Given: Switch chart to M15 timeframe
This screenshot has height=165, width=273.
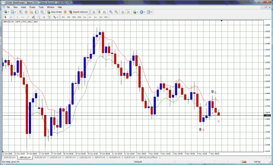Looking at the screenshot, I should point(74,17).
